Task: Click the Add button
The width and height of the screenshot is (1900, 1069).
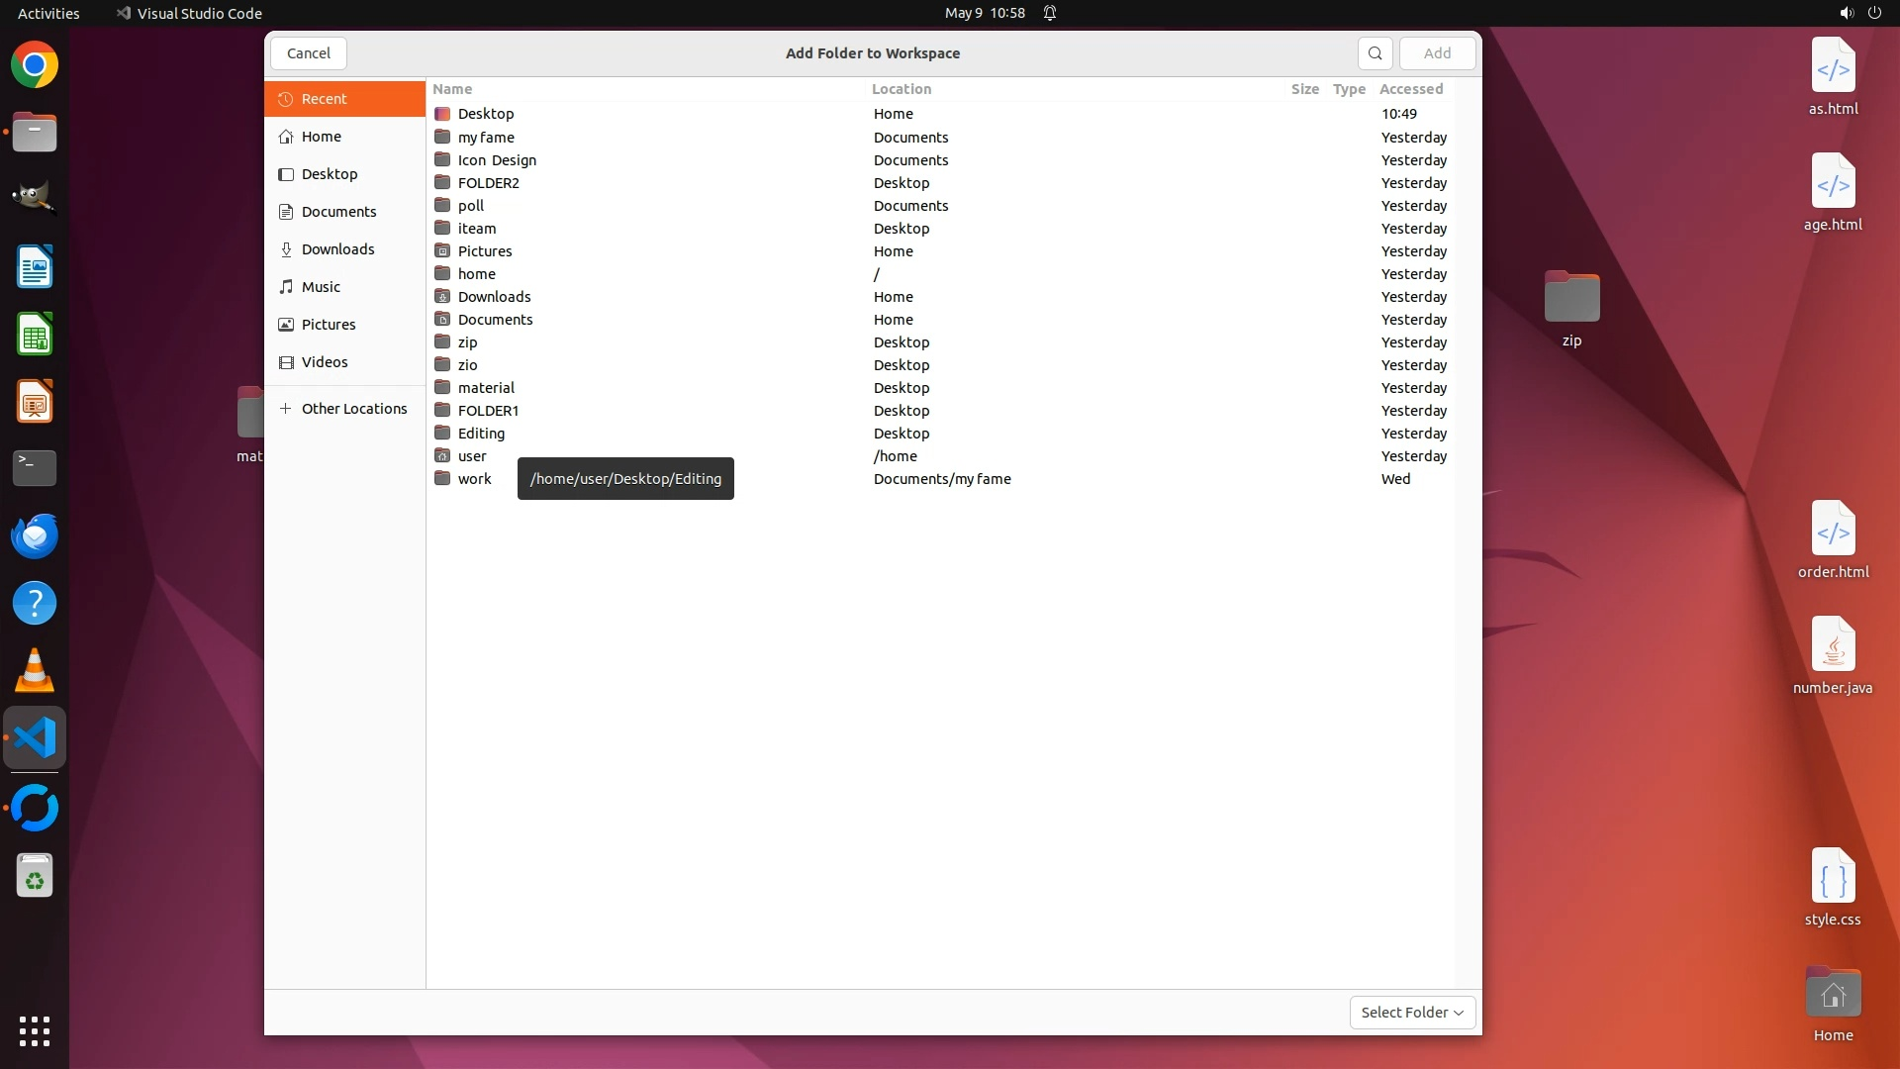Action: [1437, 53]
